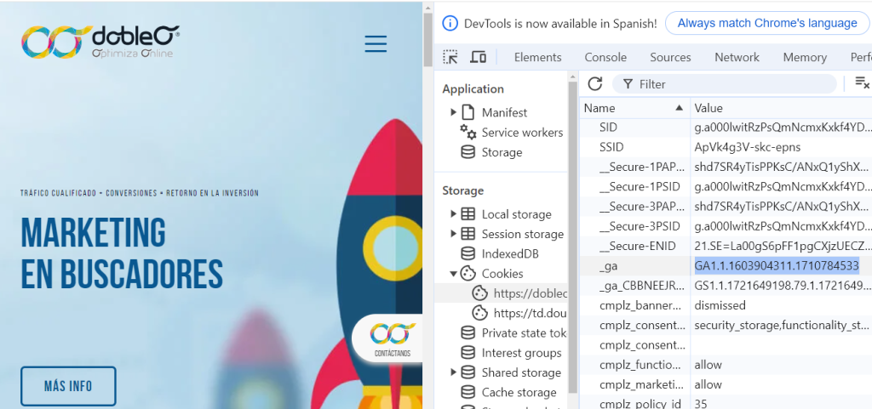Screen dimensions: 872x409
Task: Activate the inspect element picker icon
Action: point(450,57)
